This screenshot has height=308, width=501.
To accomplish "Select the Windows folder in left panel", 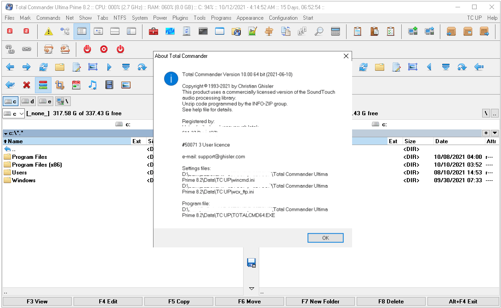I will tap(23, 180).
